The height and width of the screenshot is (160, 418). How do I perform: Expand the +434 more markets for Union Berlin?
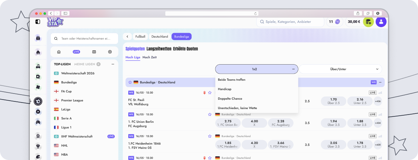click(x=378, y=123)
